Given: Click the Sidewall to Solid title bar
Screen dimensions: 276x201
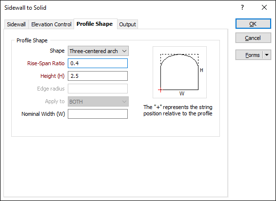Looking at the screenshot, I should click(119, 8).
